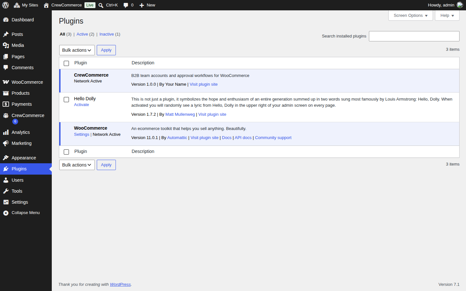Open the Howdy, admin account menu
466x291 pixels.
[445, 5]
